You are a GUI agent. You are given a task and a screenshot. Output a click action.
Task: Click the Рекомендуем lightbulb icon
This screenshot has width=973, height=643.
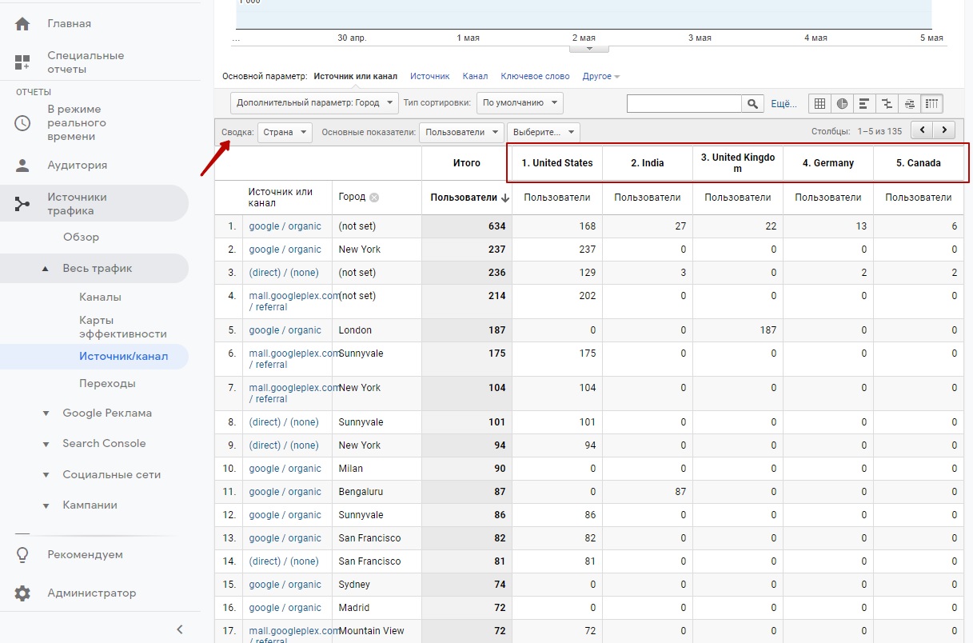coord(22,554)
